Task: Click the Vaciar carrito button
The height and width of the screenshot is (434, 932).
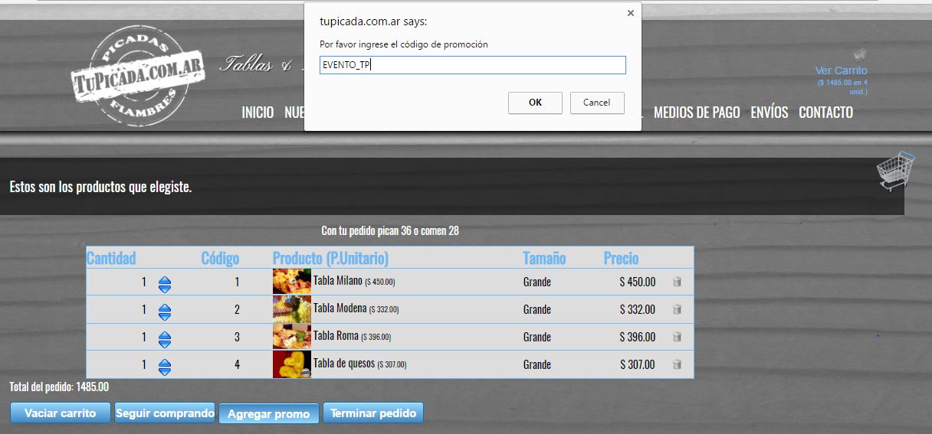Action: [x=61, y=413]
